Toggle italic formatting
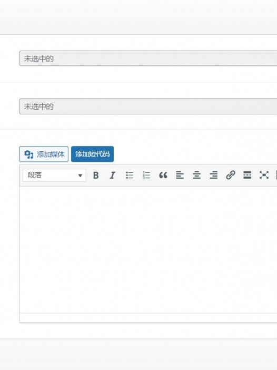The width and height of the screenshot is (277, 370). coord(113,176)
